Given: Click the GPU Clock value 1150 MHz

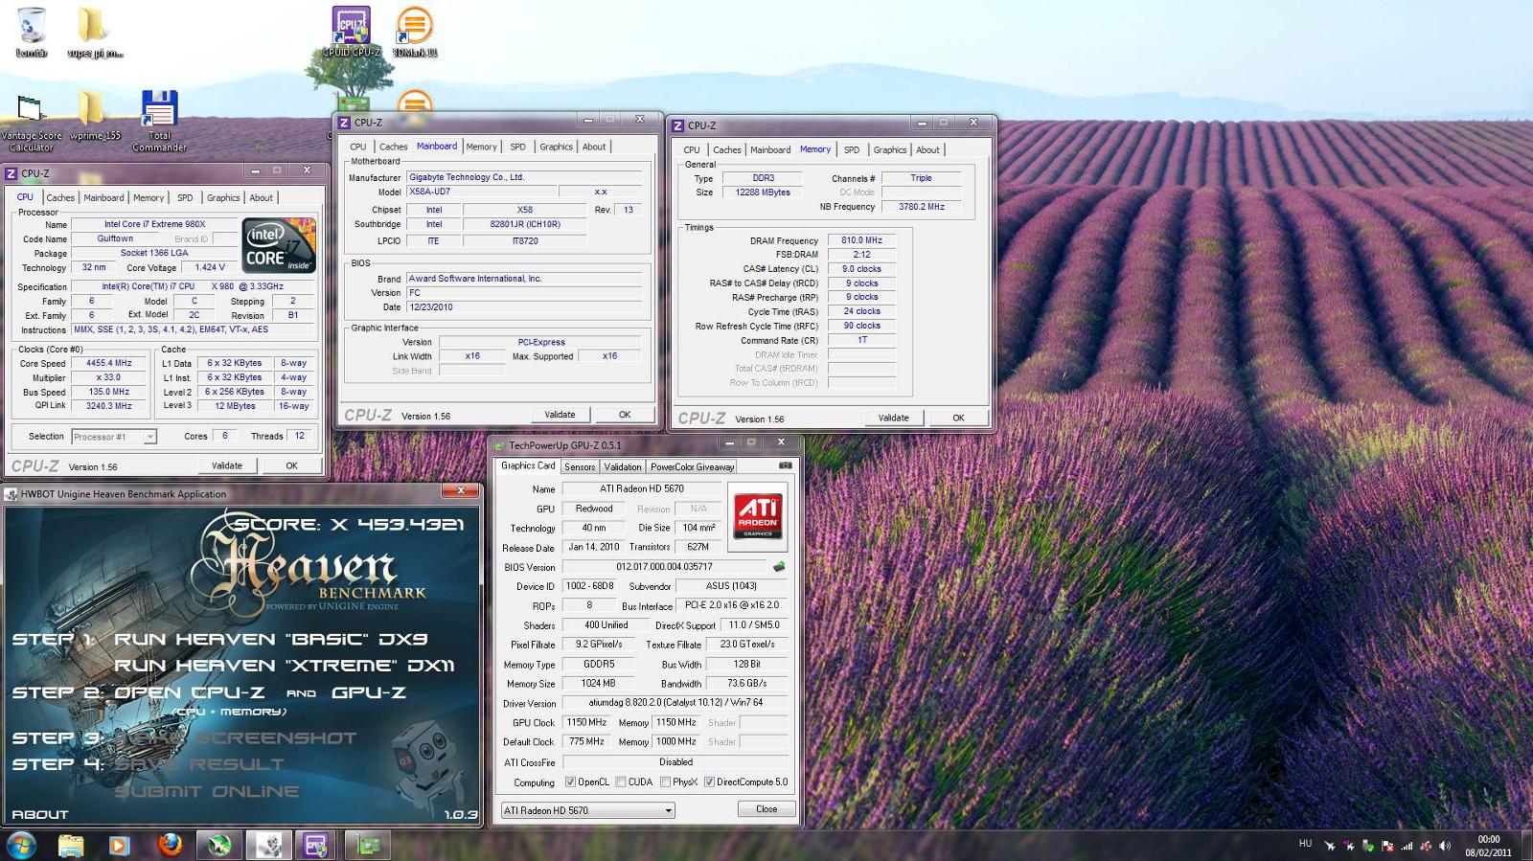Looking at the screenshot, I should (x=586, y=722).
